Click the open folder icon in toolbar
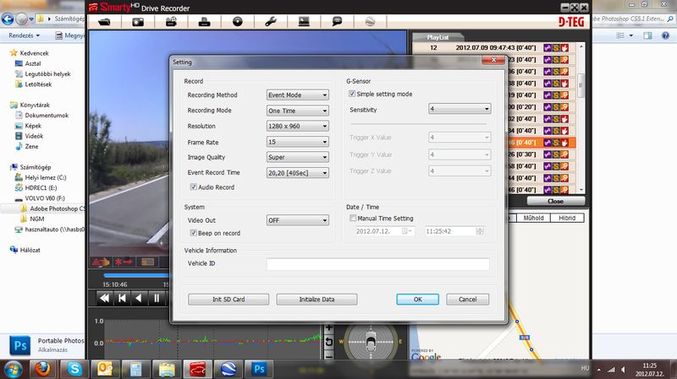Viewport: 677px width, 379px height. coord(105,20)
